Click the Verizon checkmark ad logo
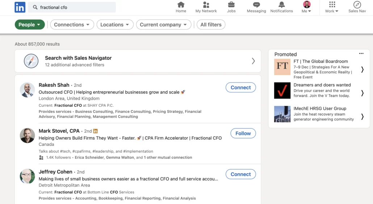 pyautogui.click(x=282, y=90)
